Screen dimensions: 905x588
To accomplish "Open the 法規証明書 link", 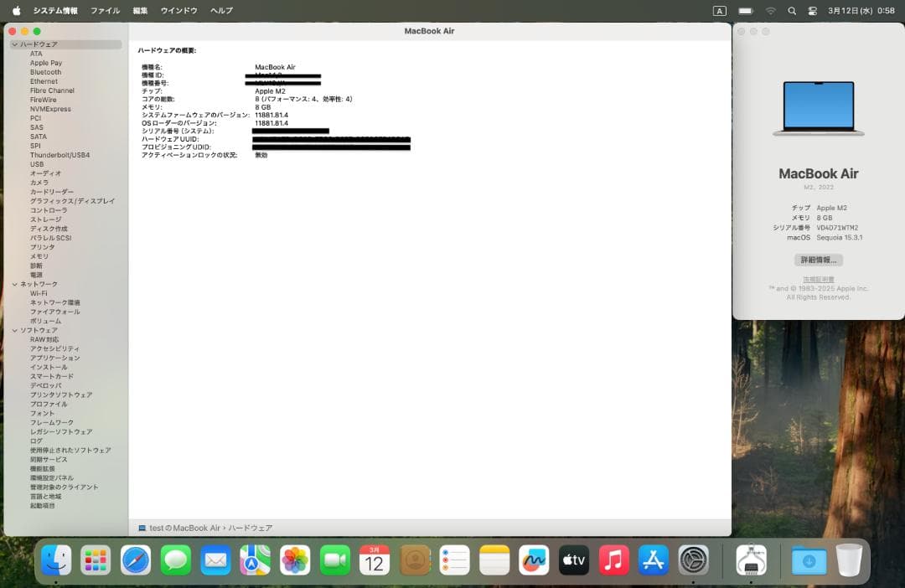I will 818,279.
